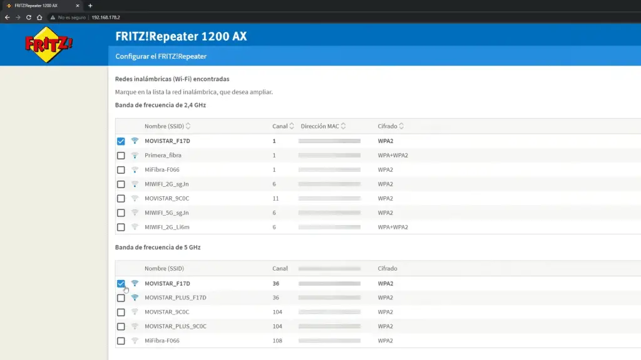The height and width of the screenshot is (360, 641).
Task: Enable the MOVISTAR_PLUS_9C0C checkbox
Action: [121, 326]
